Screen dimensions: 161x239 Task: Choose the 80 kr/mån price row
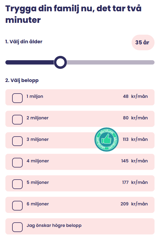point(80,119)
